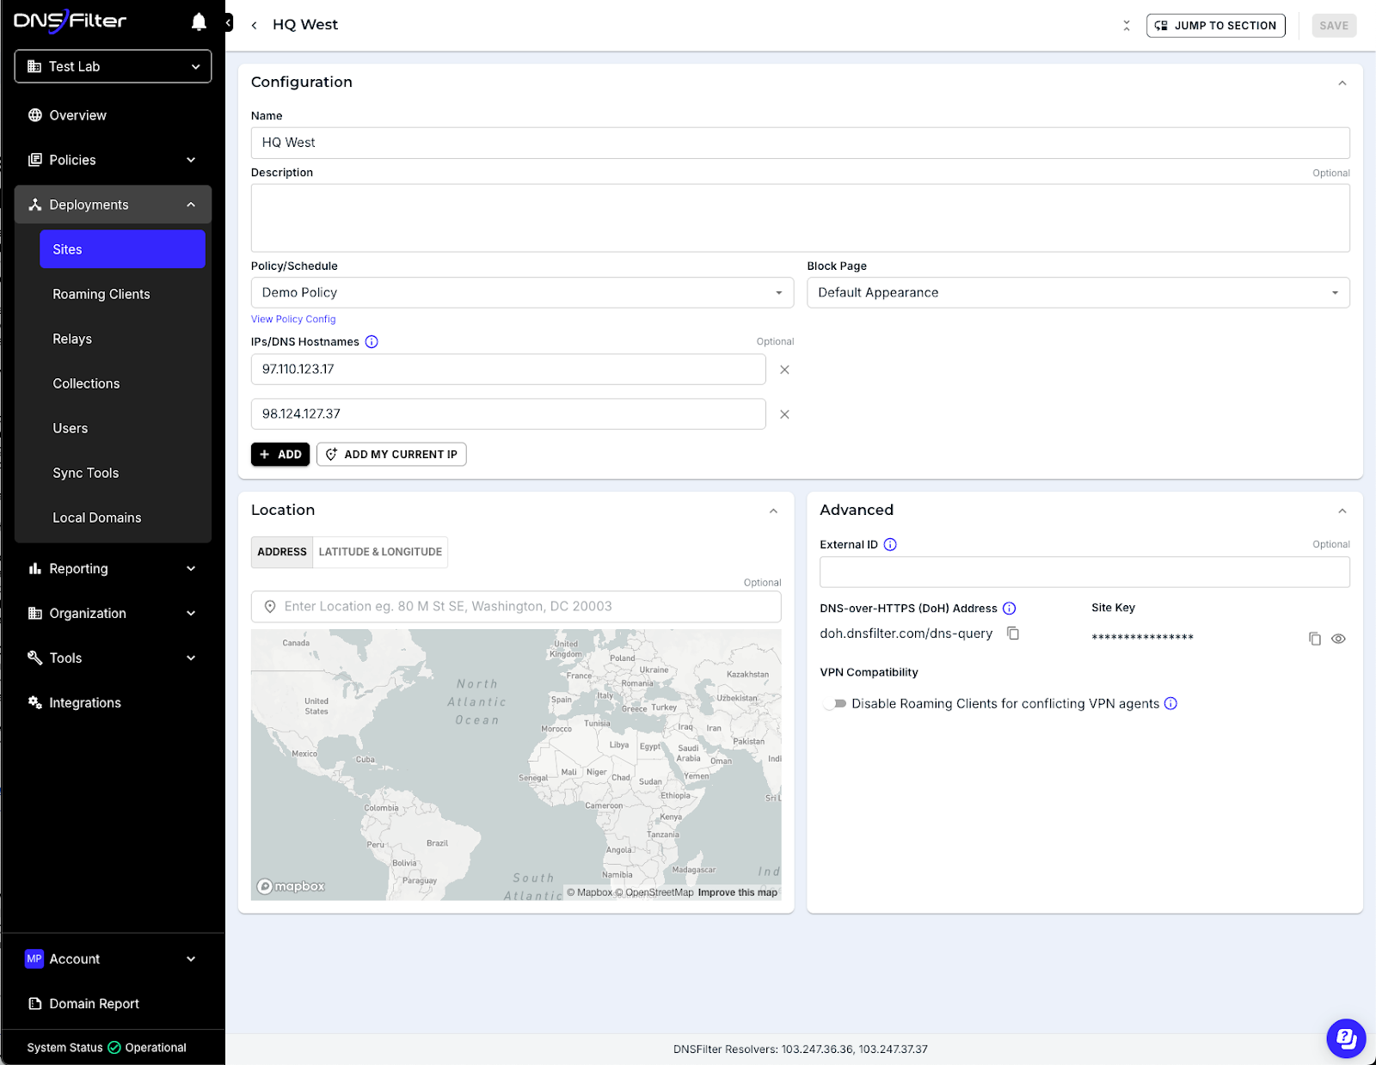Screen dimensions: 1376x1065
Task: Collapse the left sidebar with the arrow
Action: pyautogui.click(x=226, y=22)
